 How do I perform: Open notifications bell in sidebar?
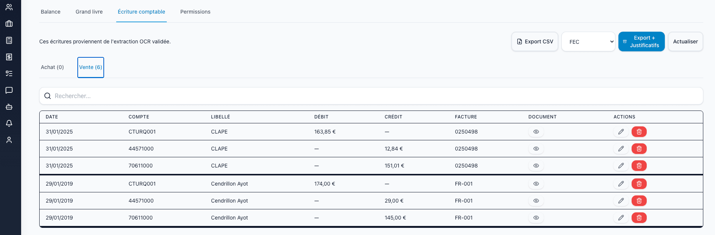click(9, 123)
